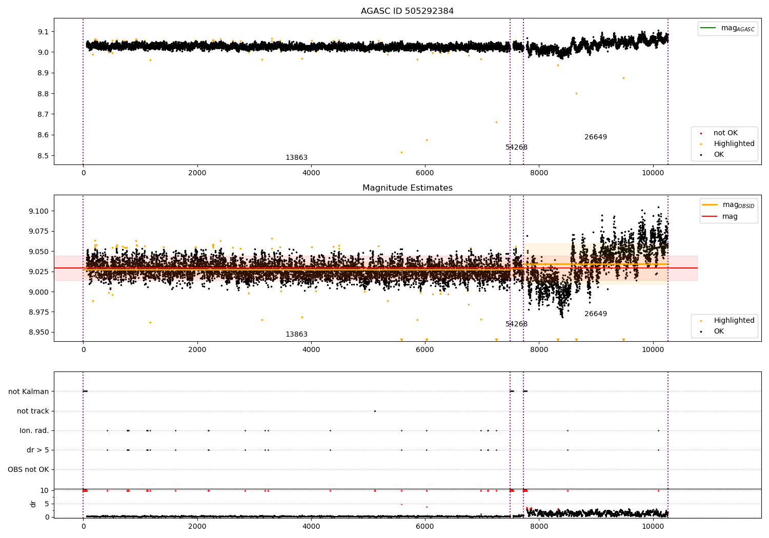
Task: Click the 'not track' flag point near 5000
Action: [x=375, y=411]
